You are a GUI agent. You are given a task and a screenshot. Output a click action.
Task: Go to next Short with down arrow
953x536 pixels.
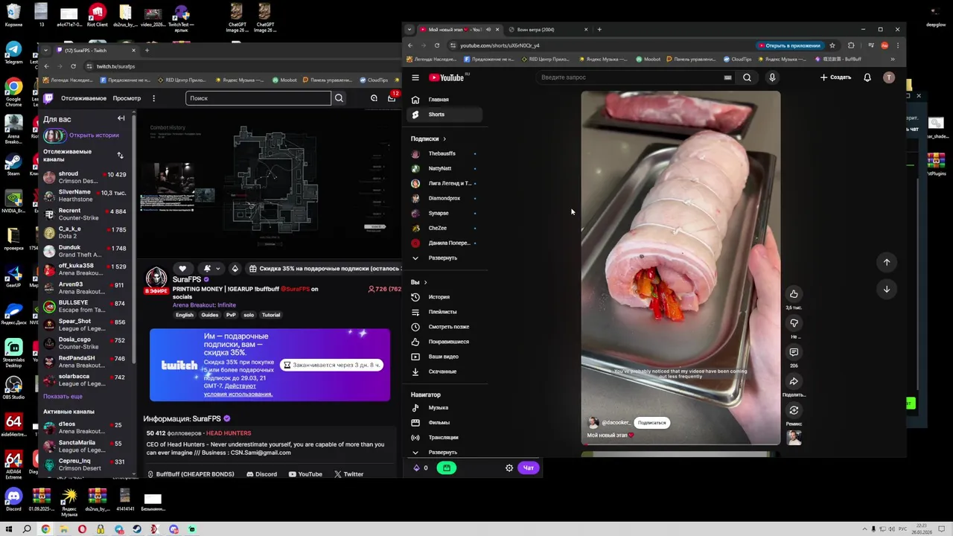click(887, 289)
